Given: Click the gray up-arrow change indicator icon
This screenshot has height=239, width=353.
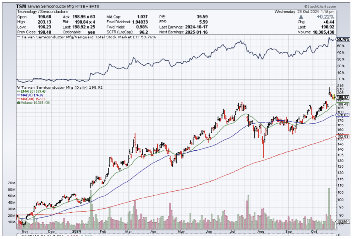Looking at the screenshot, I should (301, 17).
